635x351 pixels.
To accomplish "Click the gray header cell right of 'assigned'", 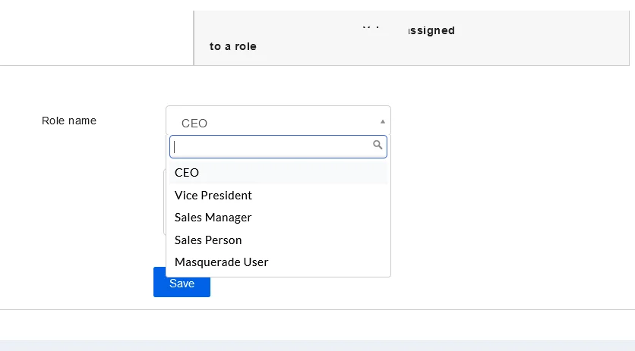I will 547,36.
